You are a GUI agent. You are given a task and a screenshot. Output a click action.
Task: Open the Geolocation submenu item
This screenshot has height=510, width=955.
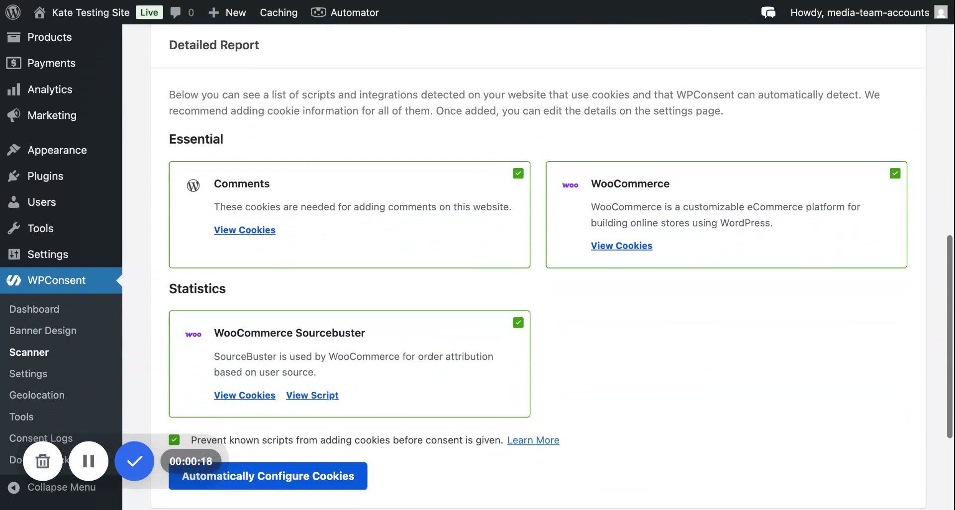click(x=37, y=395)
